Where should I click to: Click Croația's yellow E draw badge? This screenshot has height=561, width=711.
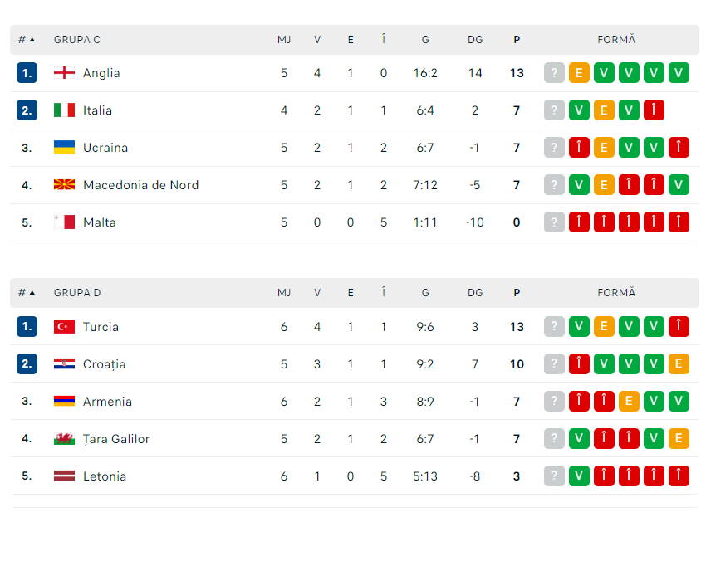(x=679, y=363)
